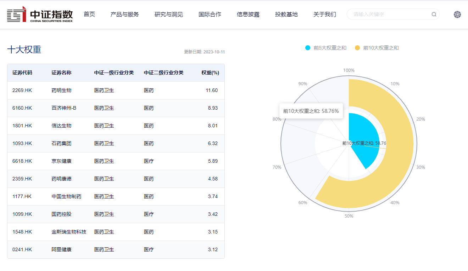The width and height of the screenshot is (468, 271).
Task: Select stock code 2269.HK
Action: pyautogui.click(x=22, y=90)
